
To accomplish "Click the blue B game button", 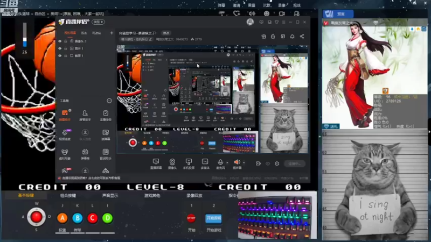I will tap(78, 218).
